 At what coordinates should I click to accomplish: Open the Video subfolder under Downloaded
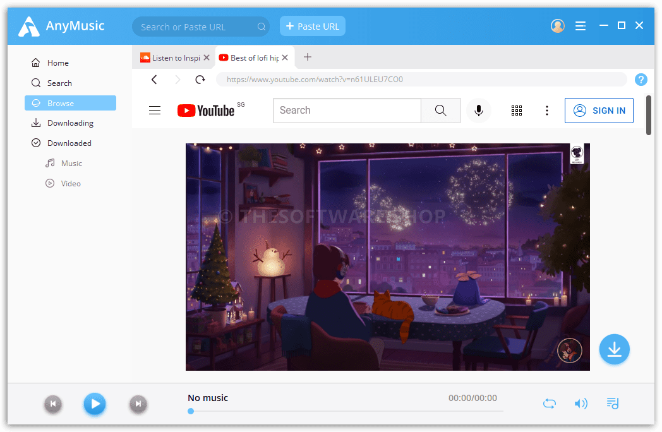[x=63, y=184]
